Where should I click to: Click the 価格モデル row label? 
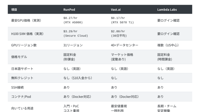[x=19, y=57]
